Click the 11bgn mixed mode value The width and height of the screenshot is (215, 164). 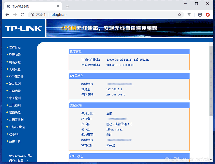click(114, 129)
